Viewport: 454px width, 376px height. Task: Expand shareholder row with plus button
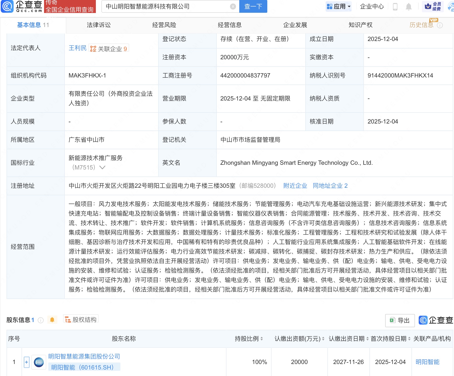tap(27, 362)
